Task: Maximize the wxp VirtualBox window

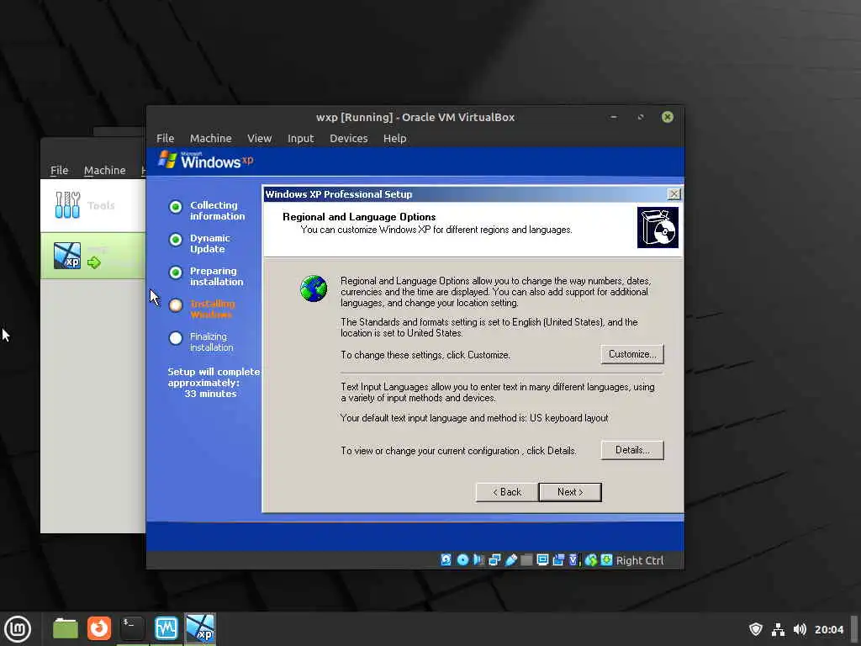Action: [640, 117]
